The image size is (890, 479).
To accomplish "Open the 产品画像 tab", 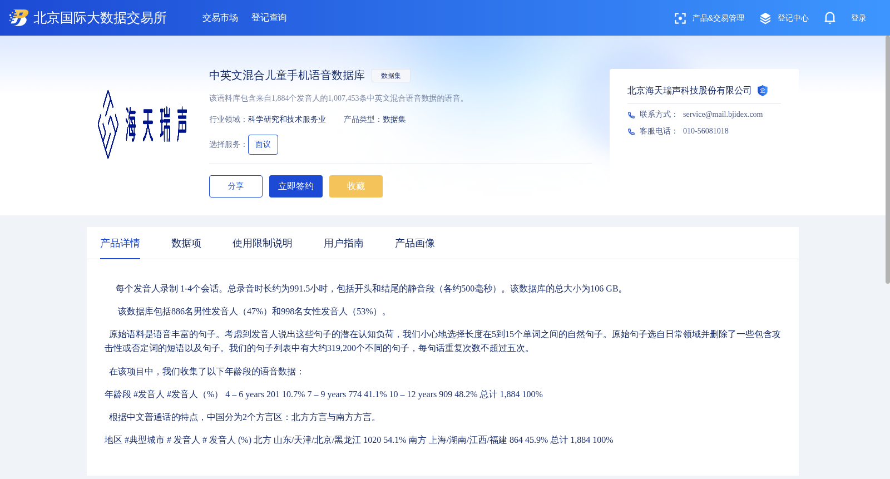I will [x=415, y=243].
